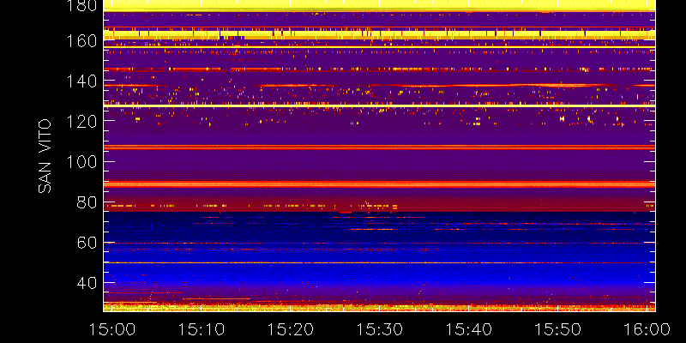Click the 180 frequency axis label
Image resolution: width=686 pixels, height=343 pixels.
(x=81, y=5)
